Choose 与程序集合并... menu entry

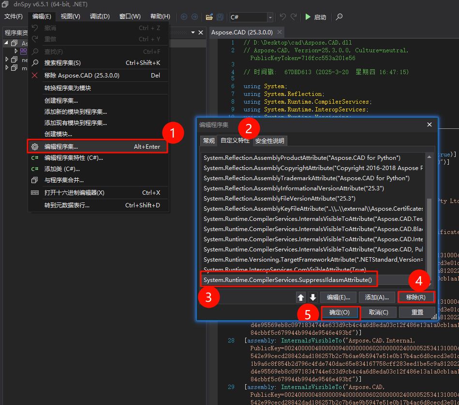[98, 180]
